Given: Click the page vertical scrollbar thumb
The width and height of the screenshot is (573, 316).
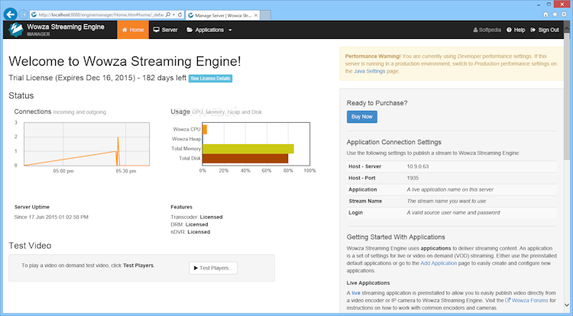Looking at the screenshot, I should pyautogui.click(x=567, y=96).
